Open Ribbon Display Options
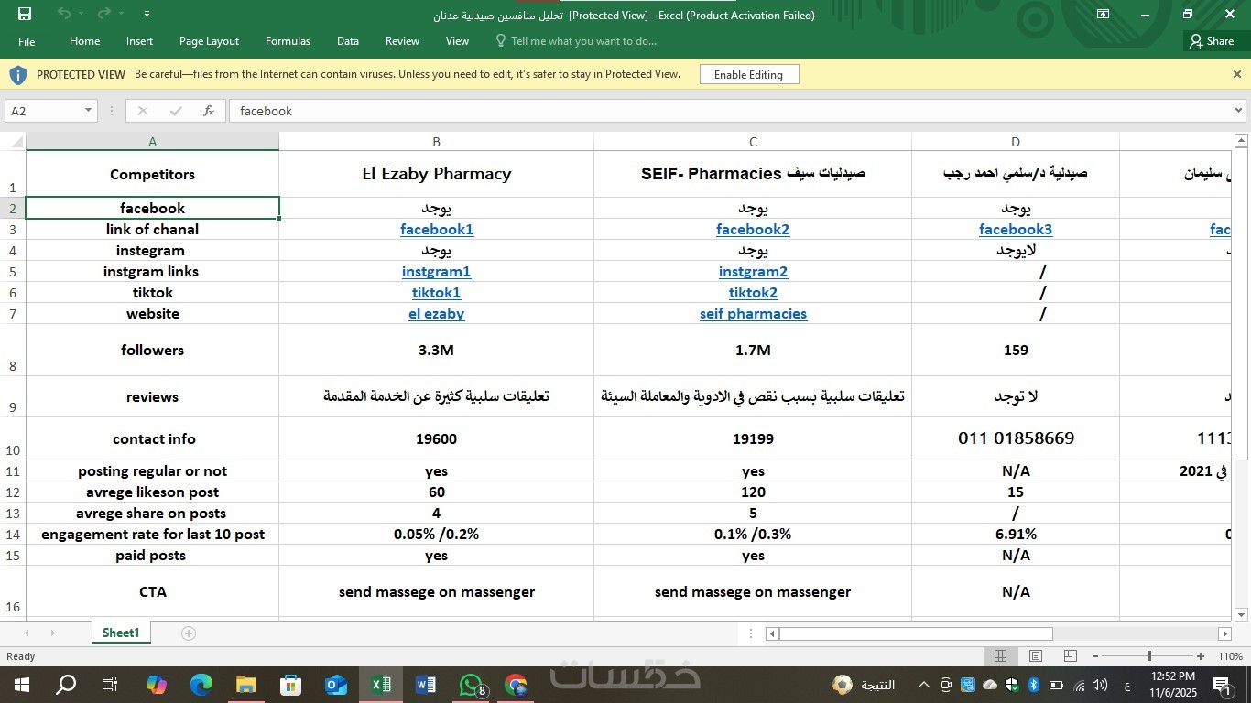The image size is (1251, 703). click(1104, 14)
